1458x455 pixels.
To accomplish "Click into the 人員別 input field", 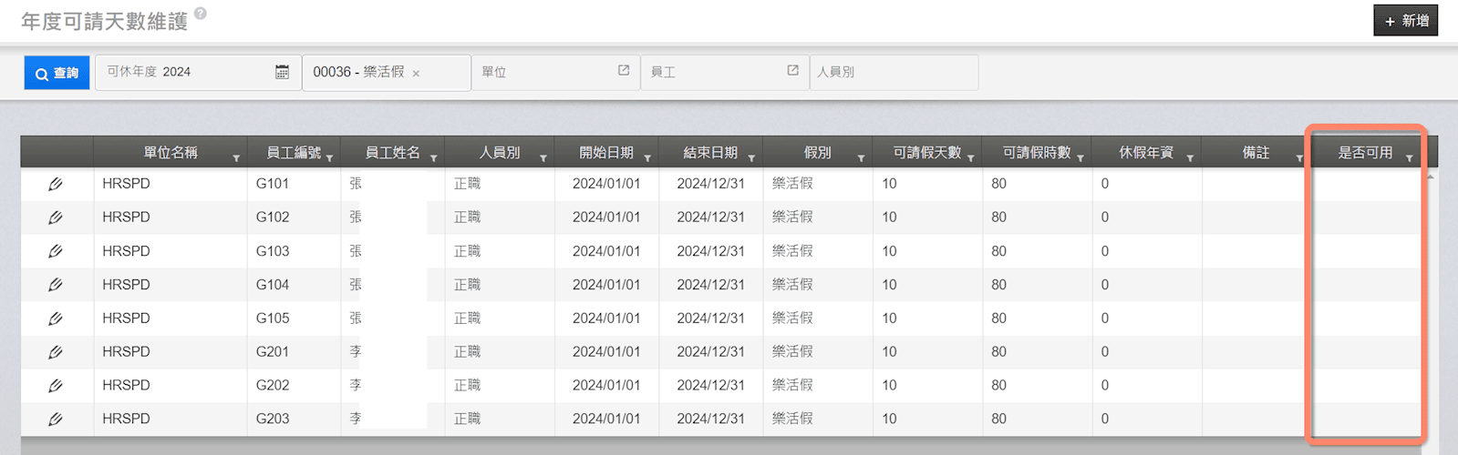I will coord(894,72).
